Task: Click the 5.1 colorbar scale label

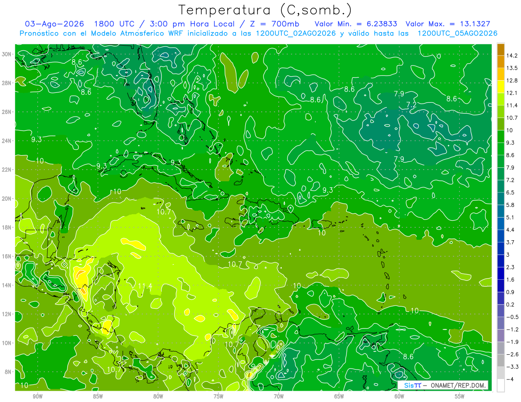Action: pos(510,217)
